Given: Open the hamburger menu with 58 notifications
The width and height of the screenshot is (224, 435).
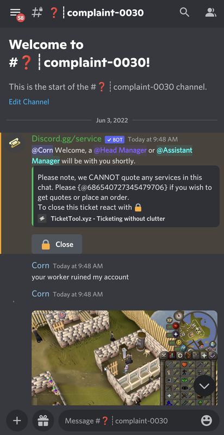Looking at the screenshot, I should pos(16,13).
